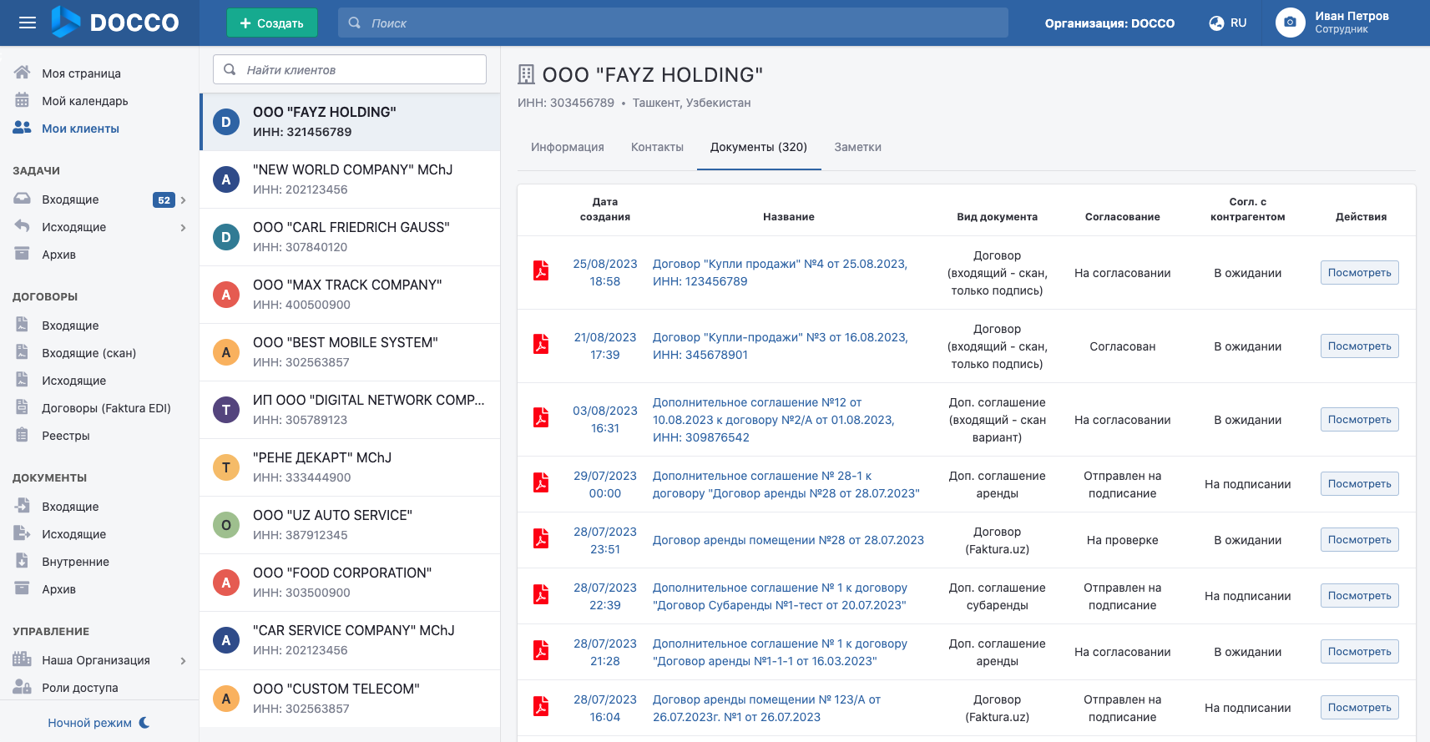The width and height of the screenshot is (1430, 742).
Task: Open the Договор "Купли-продажи" №3 link
Action: tap(780, 346)
